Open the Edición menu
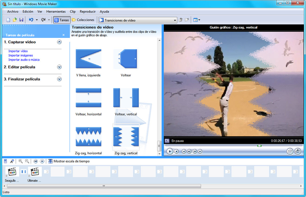 (28, 11)
